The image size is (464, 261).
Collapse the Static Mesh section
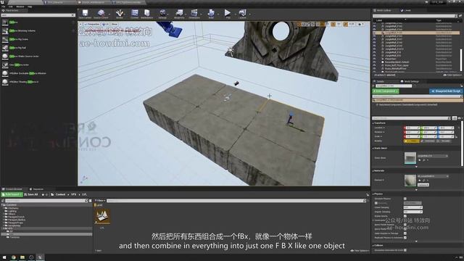point(373,148)
